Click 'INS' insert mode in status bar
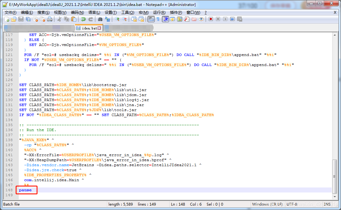This screenshot has width=341, height=210. click(x=327, y=204)
